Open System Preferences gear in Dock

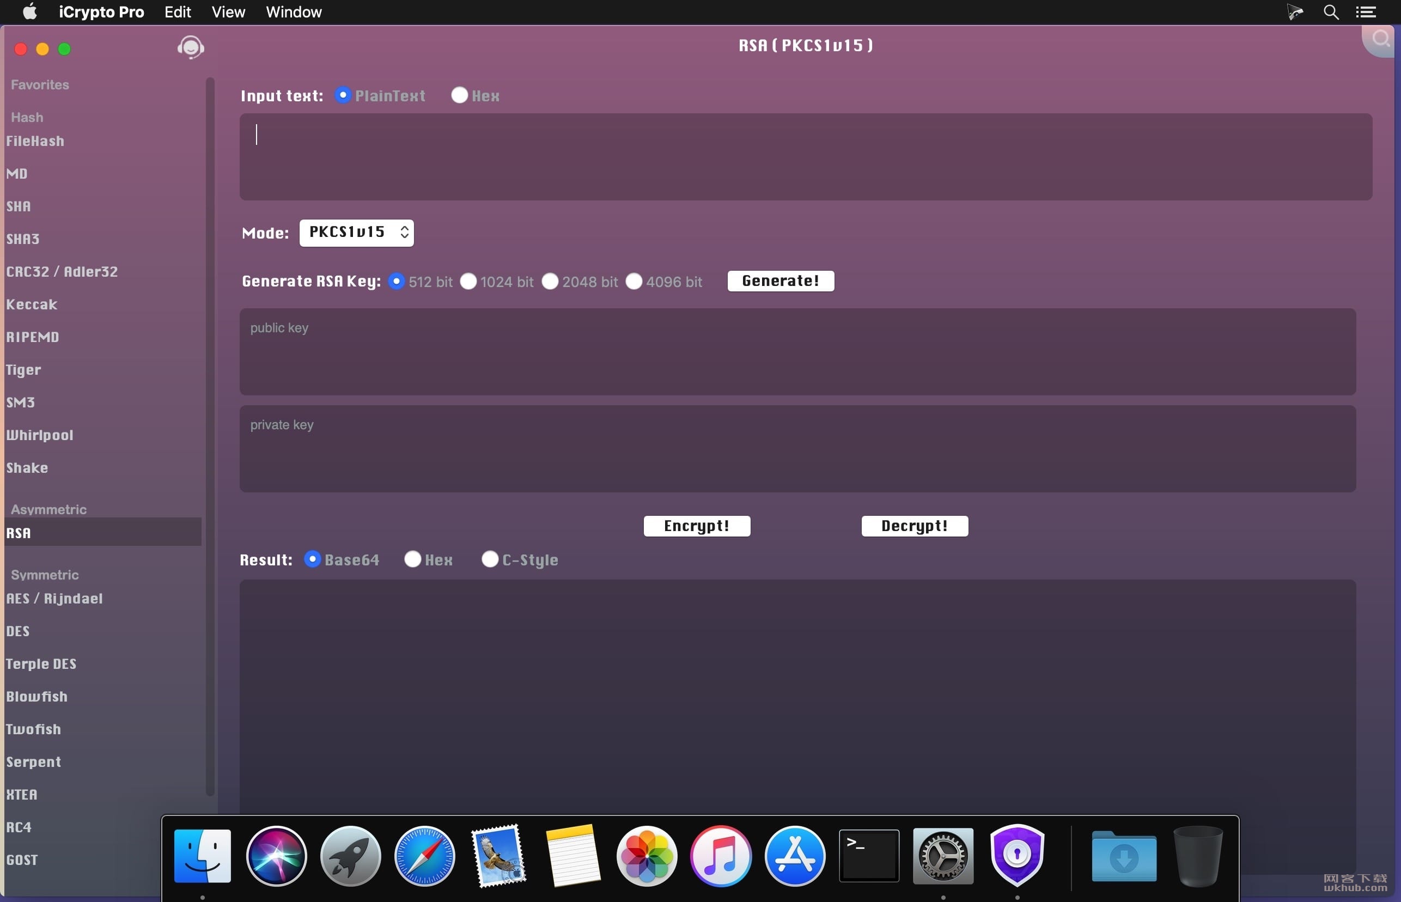point(943,856)
